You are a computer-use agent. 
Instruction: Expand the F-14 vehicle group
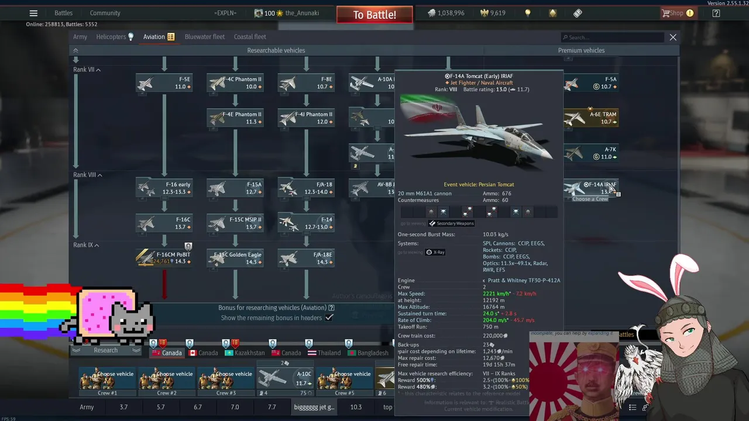tap(306, 223)
